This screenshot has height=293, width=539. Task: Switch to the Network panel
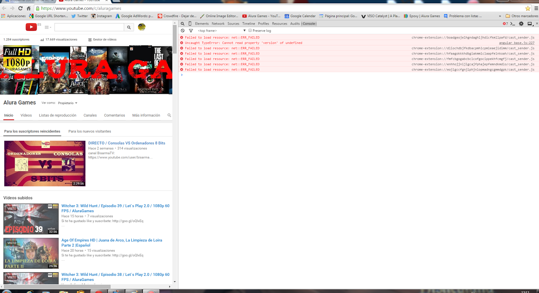pyautogui.click(x=218, y=24)
